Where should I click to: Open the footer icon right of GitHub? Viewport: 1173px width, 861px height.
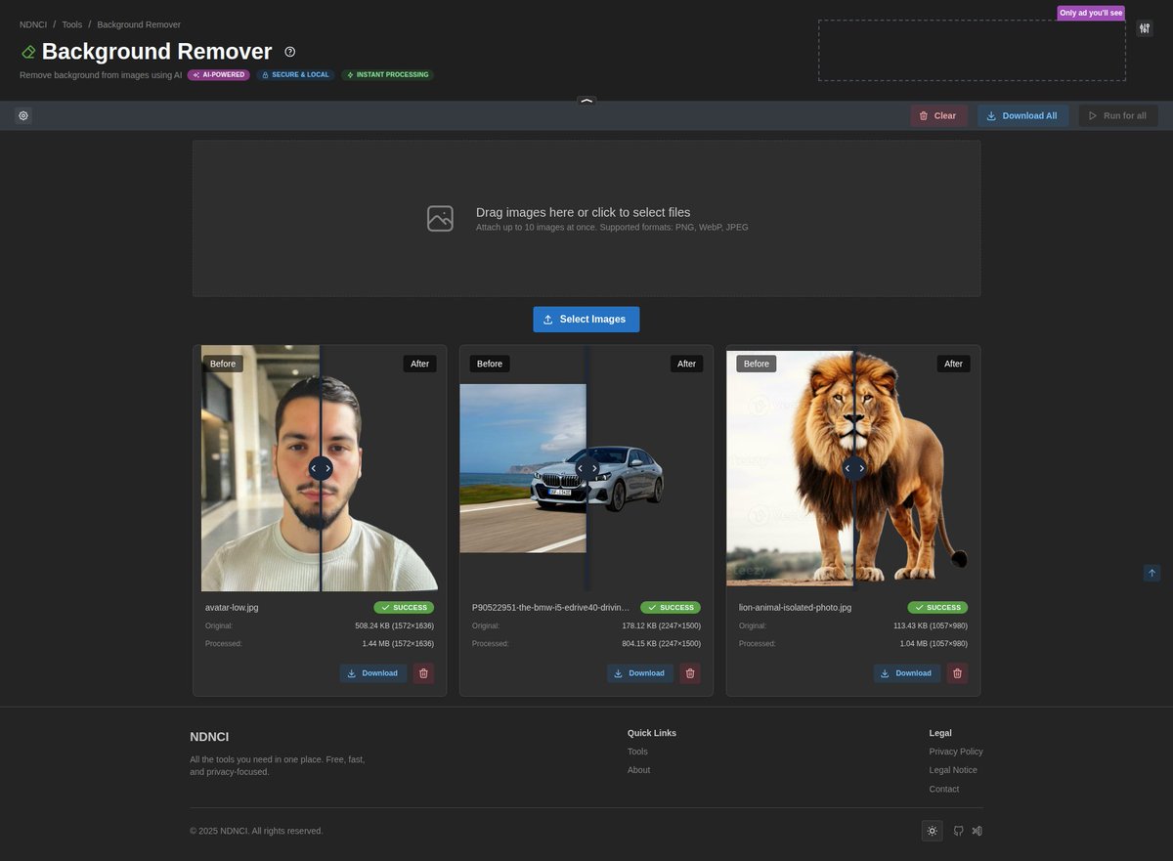977,831
